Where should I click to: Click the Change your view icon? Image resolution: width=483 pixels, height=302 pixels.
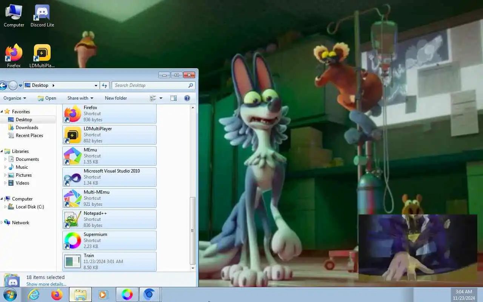pyautogui.click(x=153, y=98)
